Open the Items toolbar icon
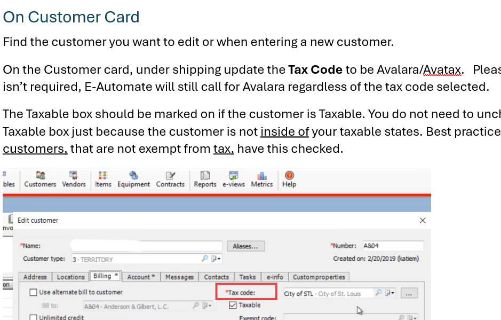 pyautogui.click(x=103, y=179)
